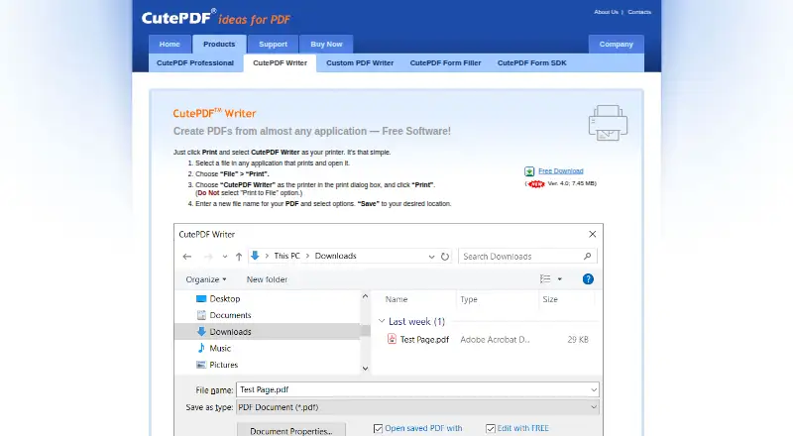793x436 pixels.
Task: Click the Pictures folder icon
Action: (x=201, y=365)
